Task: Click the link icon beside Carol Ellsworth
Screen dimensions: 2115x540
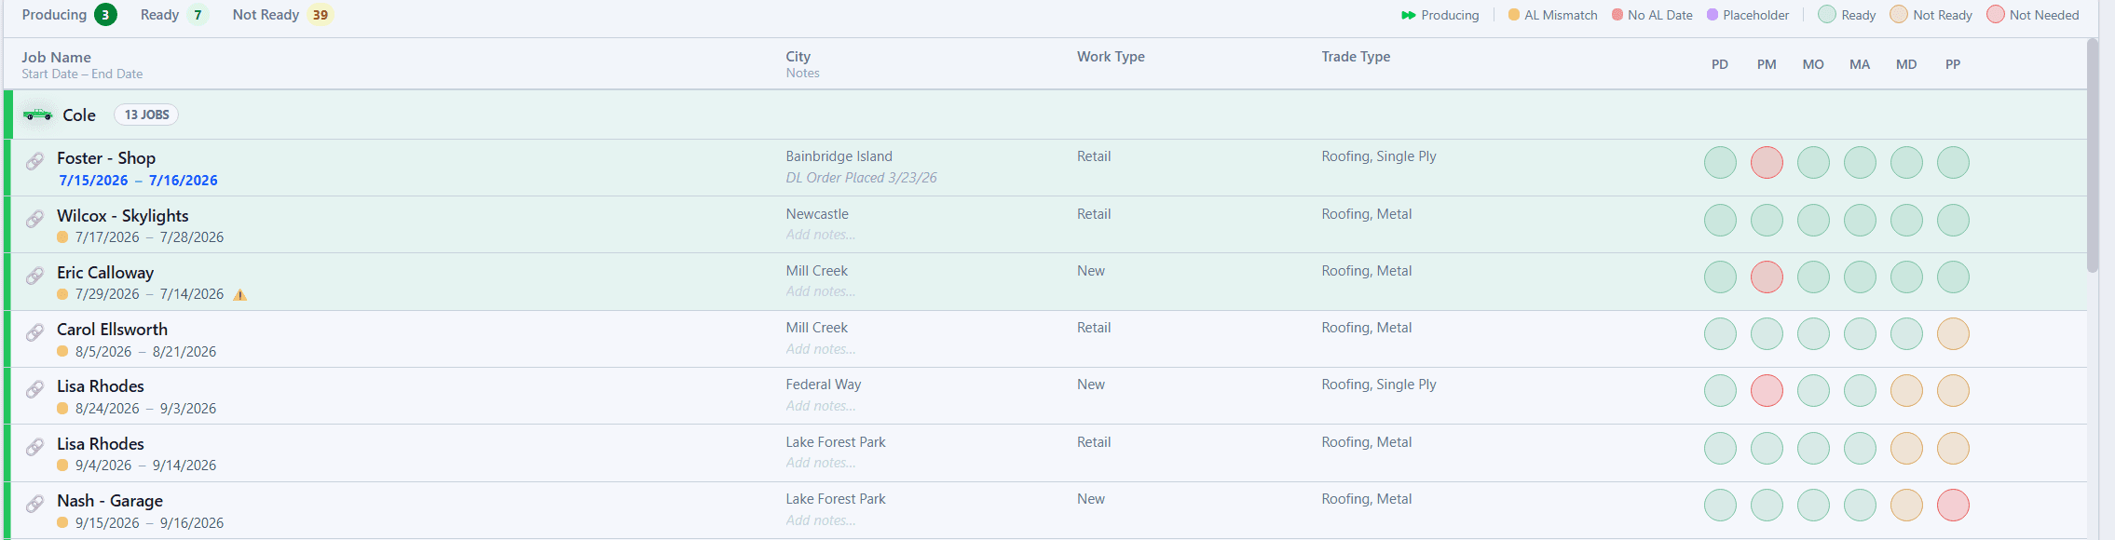Action: click(x=34, y=332)
